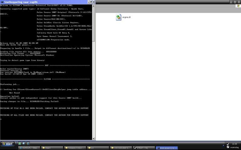Viewport: 241px width, 150px height.
Task: Click the console window system icon
Action: (x=2, y=2)
